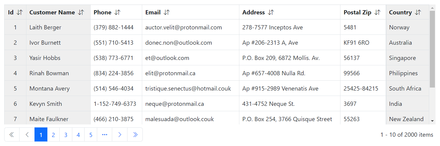Sort by Customer Name using its sort icon

tap(81, 12)
